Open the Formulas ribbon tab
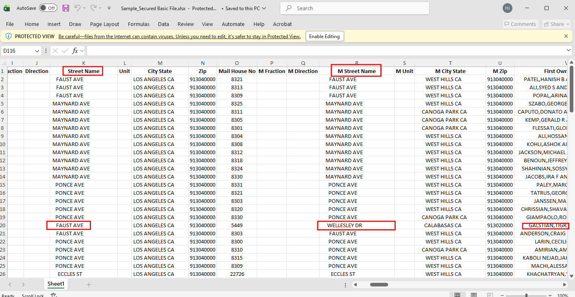Image resolution: width=575 pixels, height=297 pixels. pos(139,24)
